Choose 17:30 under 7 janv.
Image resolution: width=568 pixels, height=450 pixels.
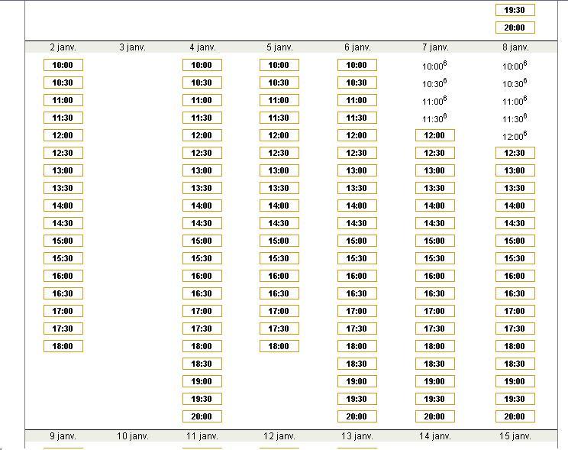[x=435, y=329]
